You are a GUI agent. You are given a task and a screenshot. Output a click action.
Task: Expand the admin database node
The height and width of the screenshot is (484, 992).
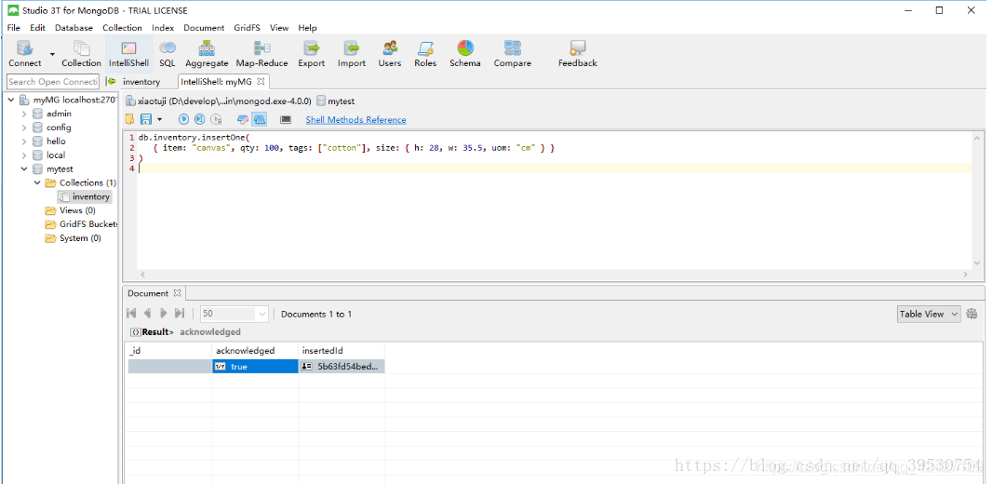coord(25,114)
